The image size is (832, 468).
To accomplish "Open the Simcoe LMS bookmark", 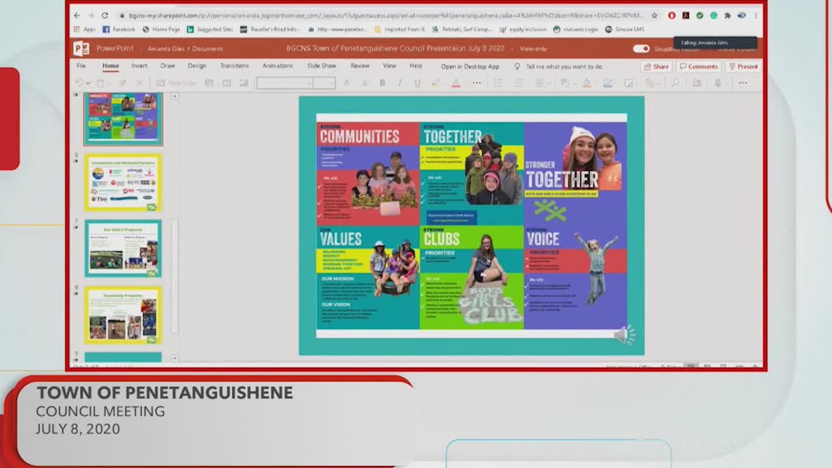I will coord(624,29).
